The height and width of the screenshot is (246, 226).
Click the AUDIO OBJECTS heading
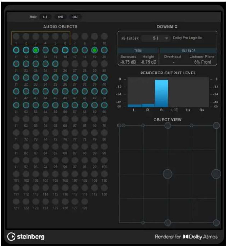pos(61,27)
